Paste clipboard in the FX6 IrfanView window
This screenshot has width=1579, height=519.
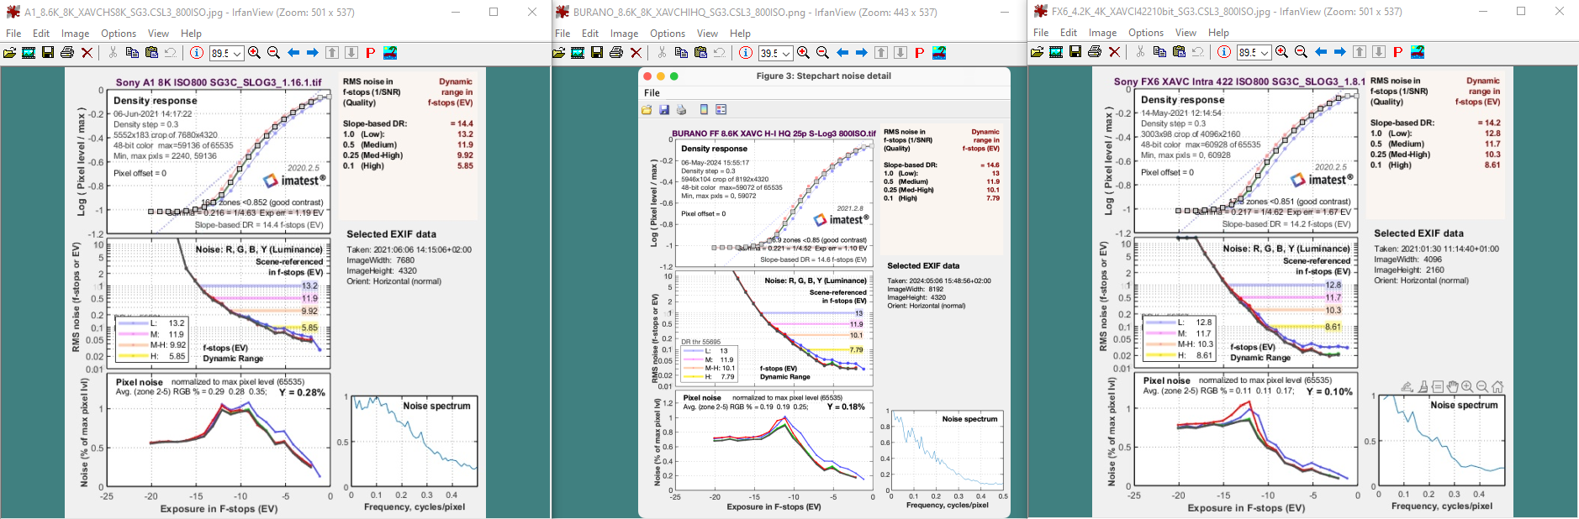click(1179, 52)
